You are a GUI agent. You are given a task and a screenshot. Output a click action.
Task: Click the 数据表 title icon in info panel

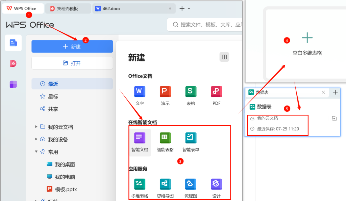pyautogui.click(x=252, y=107)
